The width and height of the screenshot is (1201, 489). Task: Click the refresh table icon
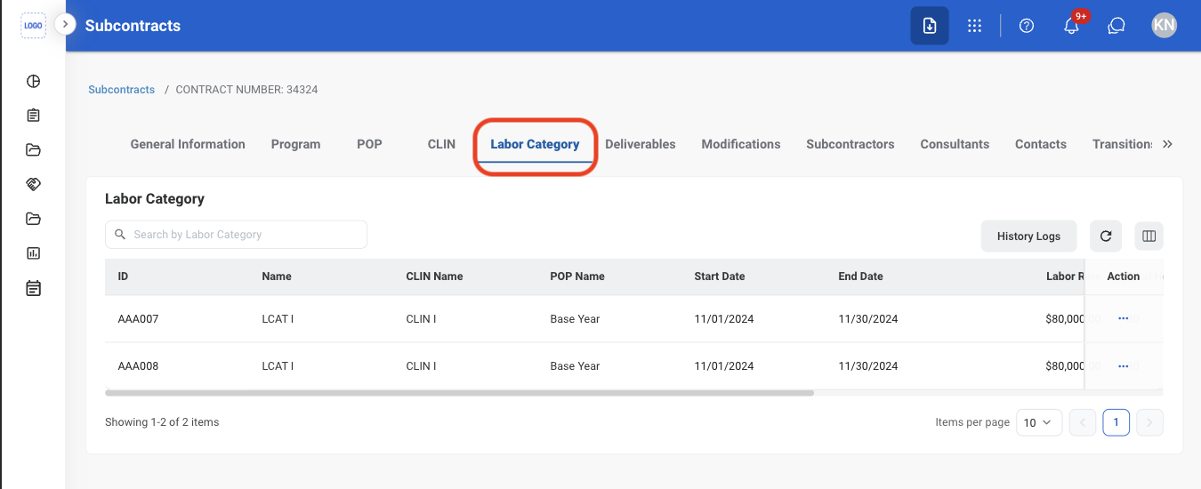click(x=1106, y=236)
